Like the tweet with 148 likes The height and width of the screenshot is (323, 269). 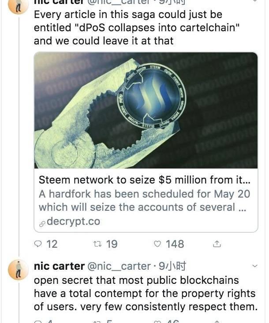pyautogui.click(x=157, y=244)
